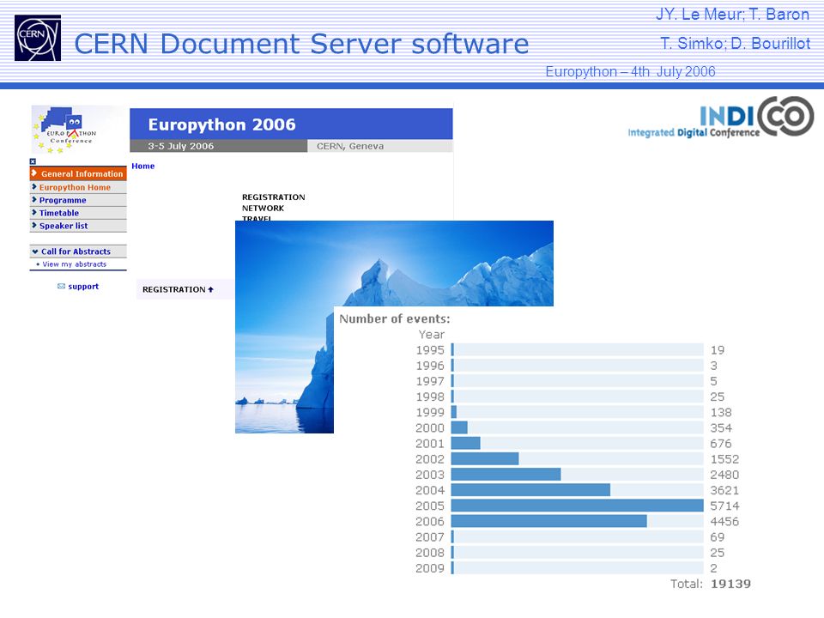Select the value 2480 for year 2003

tap(724, 475)
